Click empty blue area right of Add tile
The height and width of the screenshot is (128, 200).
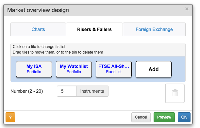click(178, 69)
